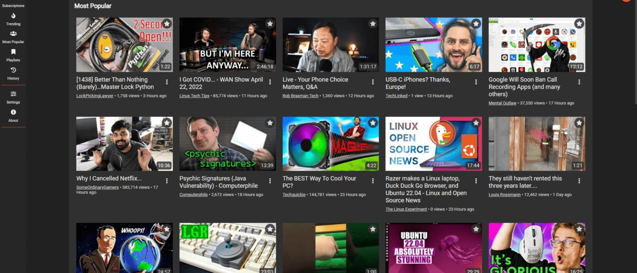Open options for They still haven't rented video
637x273 pixels.
[579, 181]
